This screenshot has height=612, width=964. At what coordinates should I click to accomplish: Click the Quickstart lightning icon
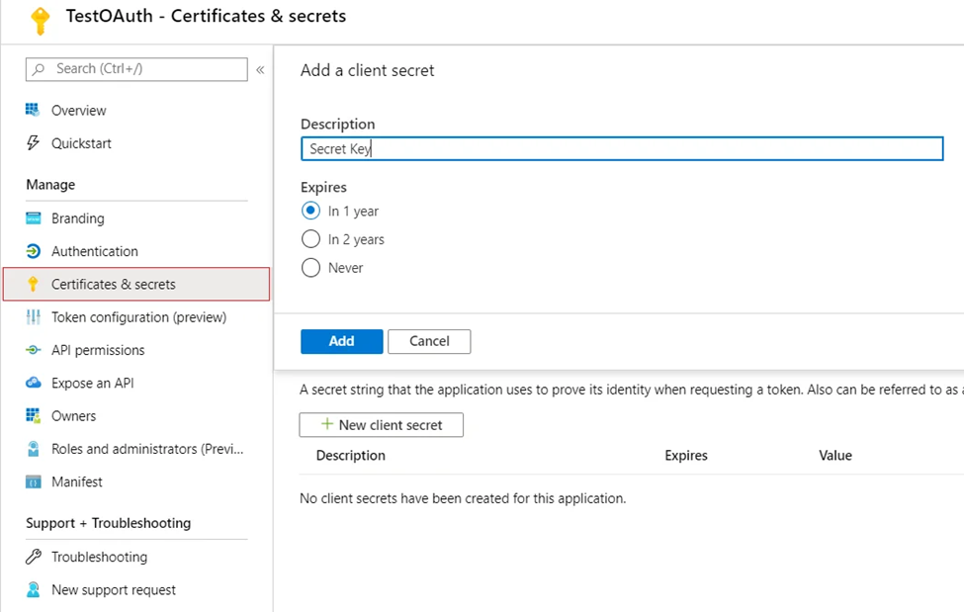click(33, 142)
